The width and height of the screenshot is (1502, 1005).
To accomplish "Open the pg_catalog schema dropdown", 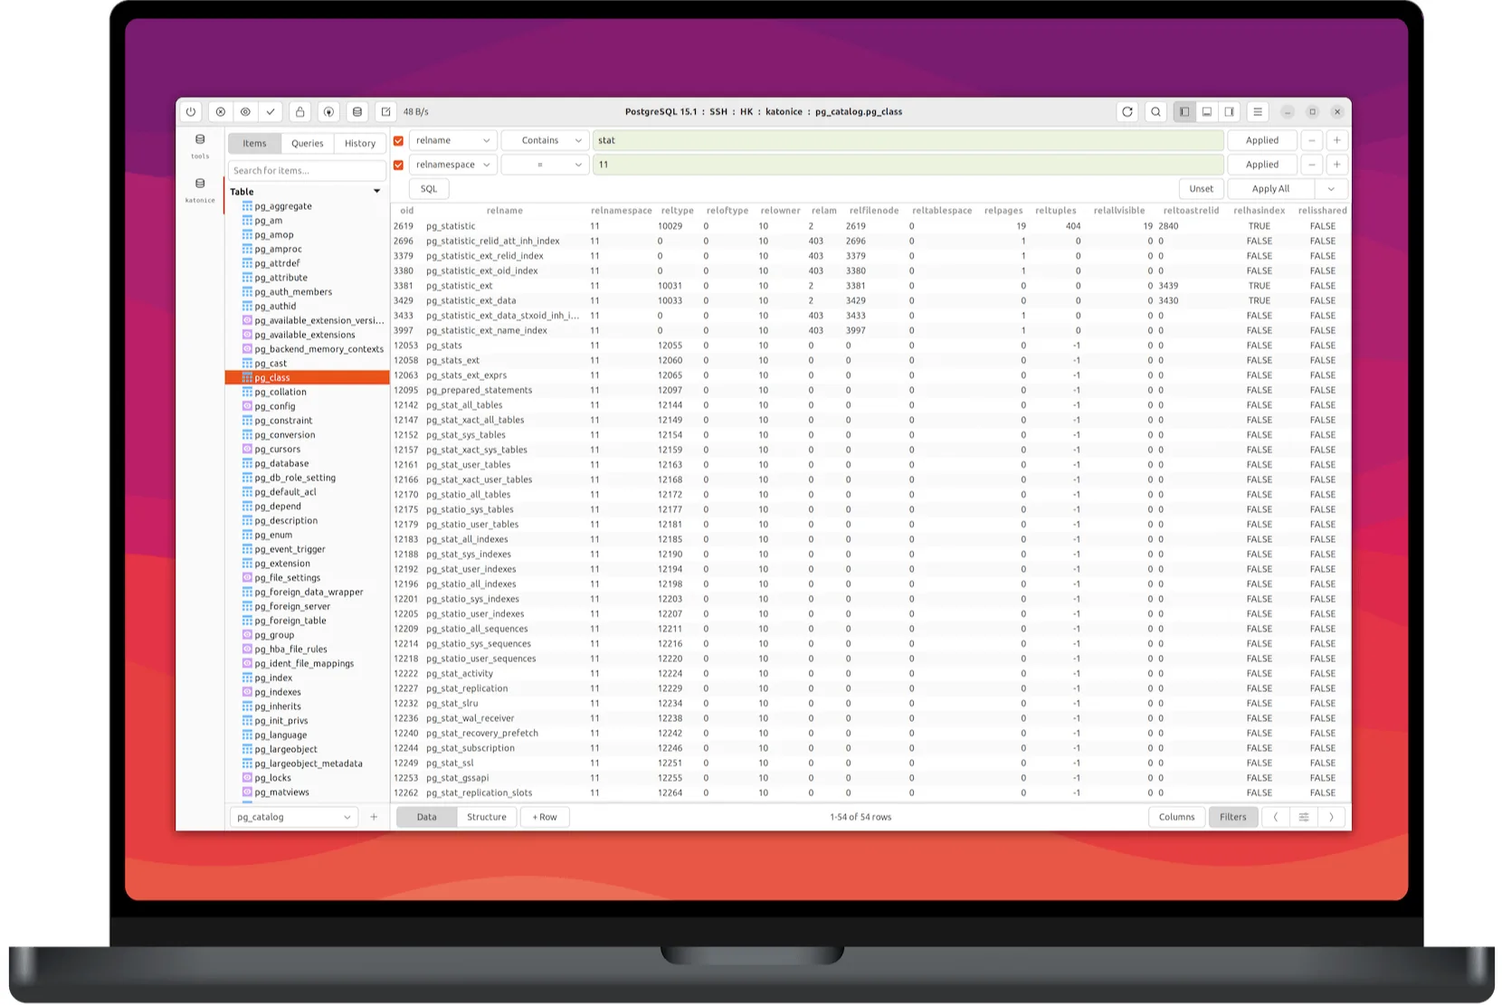I will click(x=293, y=818).
